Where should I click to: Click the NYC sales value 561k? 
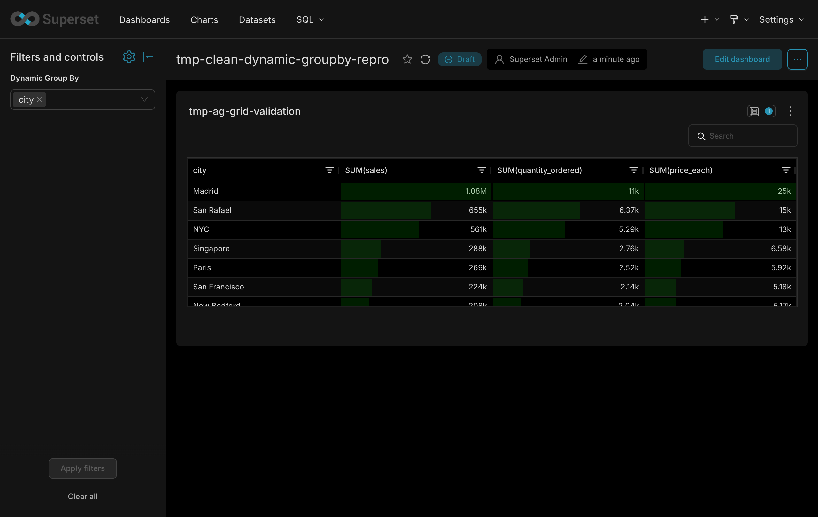click(478, 229)
